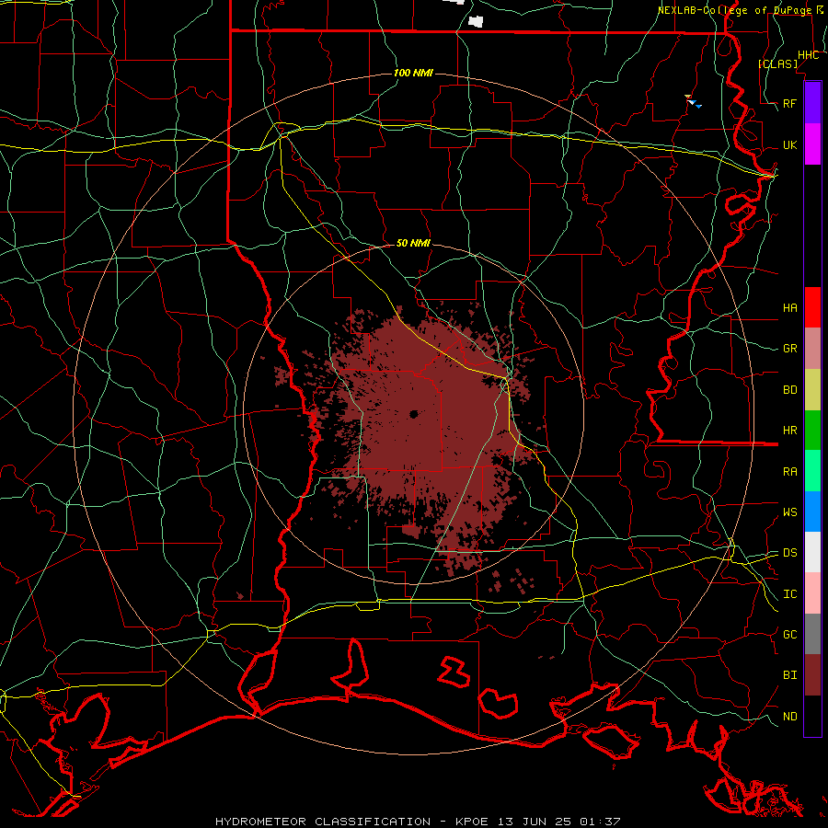Select the IC light pink legend swatch

[812, 593]
